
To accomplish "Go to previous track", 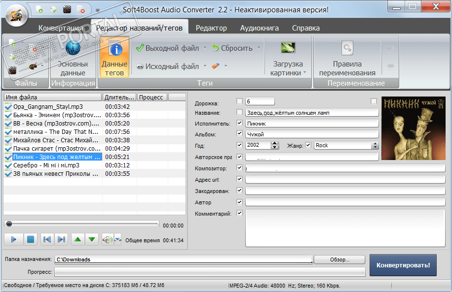I will [x=47, y=239].
